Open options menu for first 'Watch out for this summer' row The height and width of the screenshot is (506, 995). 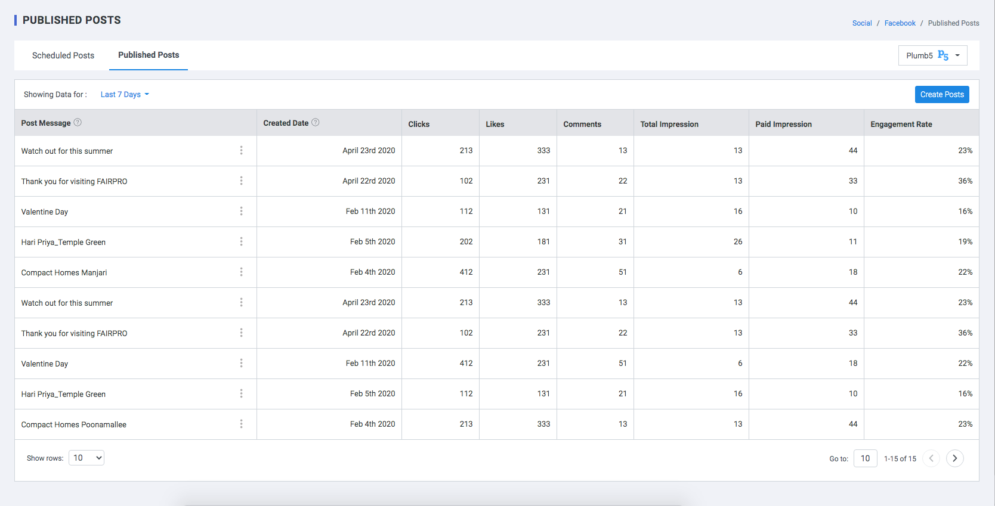click(241, 150)
